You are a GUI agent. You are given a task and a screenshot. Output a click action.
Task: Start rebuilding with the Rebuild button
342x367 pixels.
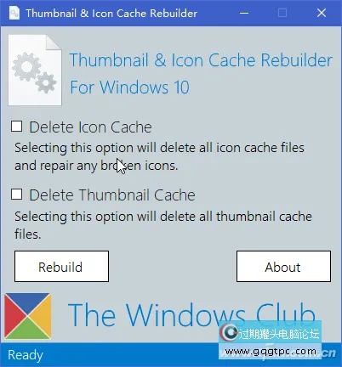click(61, 266)
